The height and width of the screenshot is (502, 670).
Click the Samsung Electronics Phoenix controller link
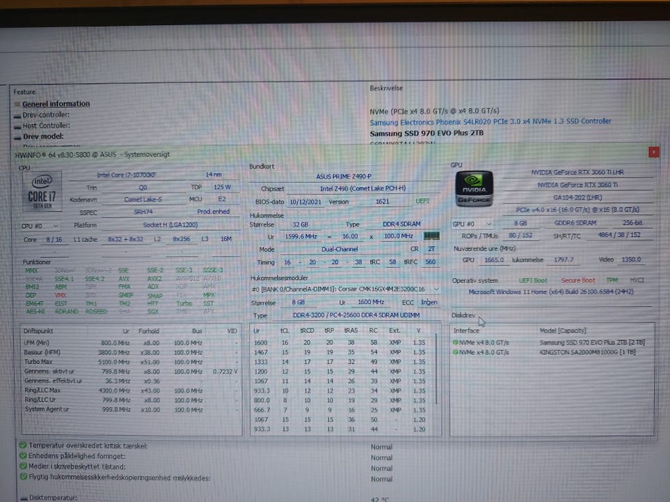point(490,121)
